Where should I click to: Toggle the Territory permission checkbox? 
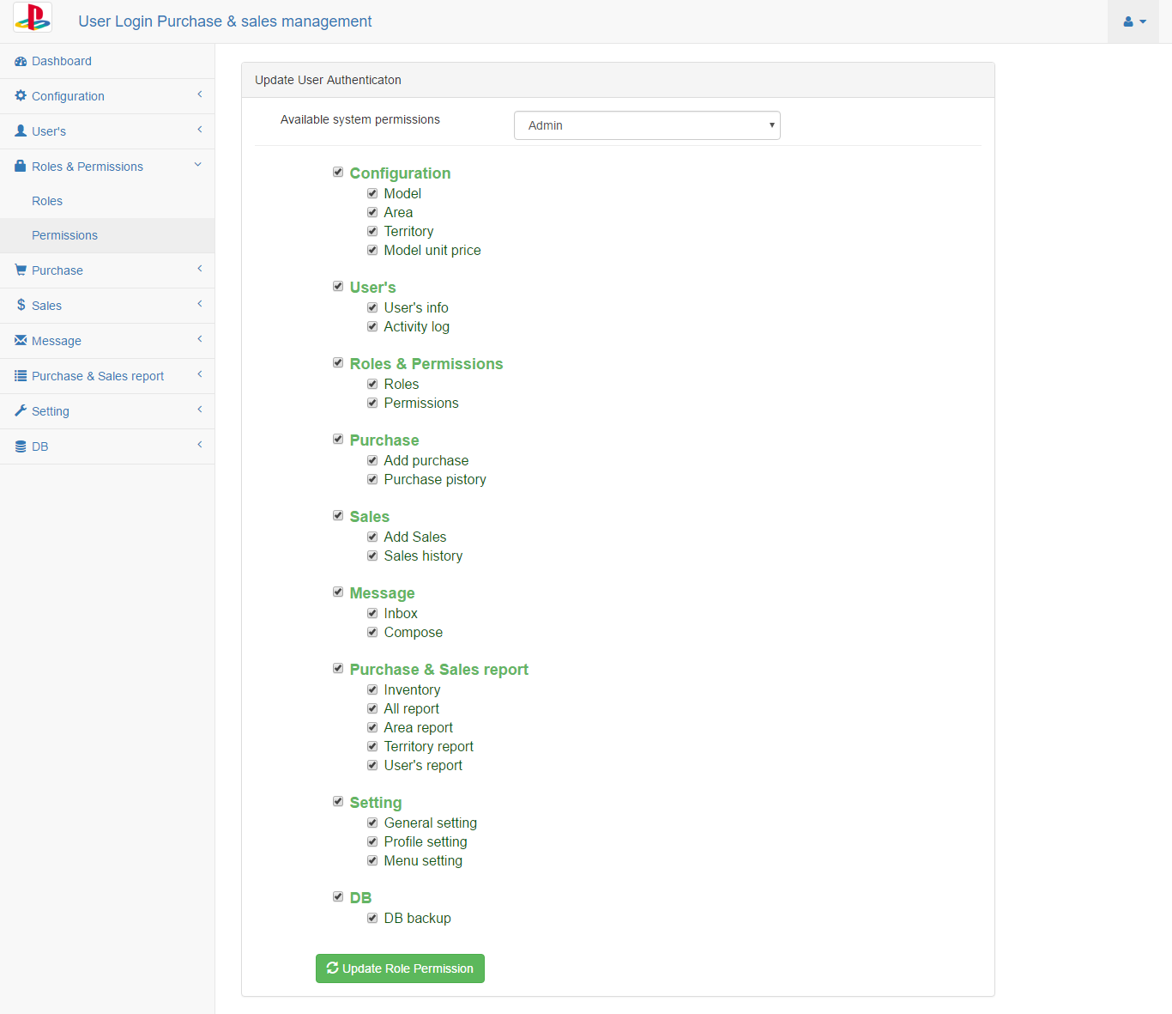tap(372, 231)
